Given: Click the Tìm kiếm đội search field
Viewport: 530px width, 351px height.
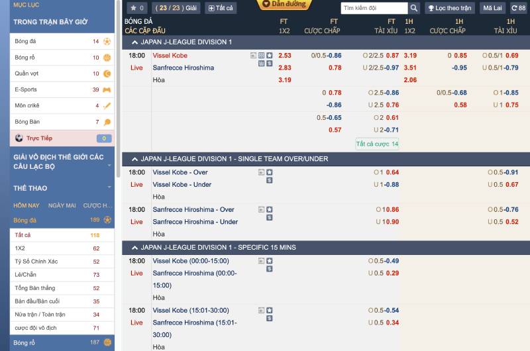Looking at the screenshot, I should 374,8.
